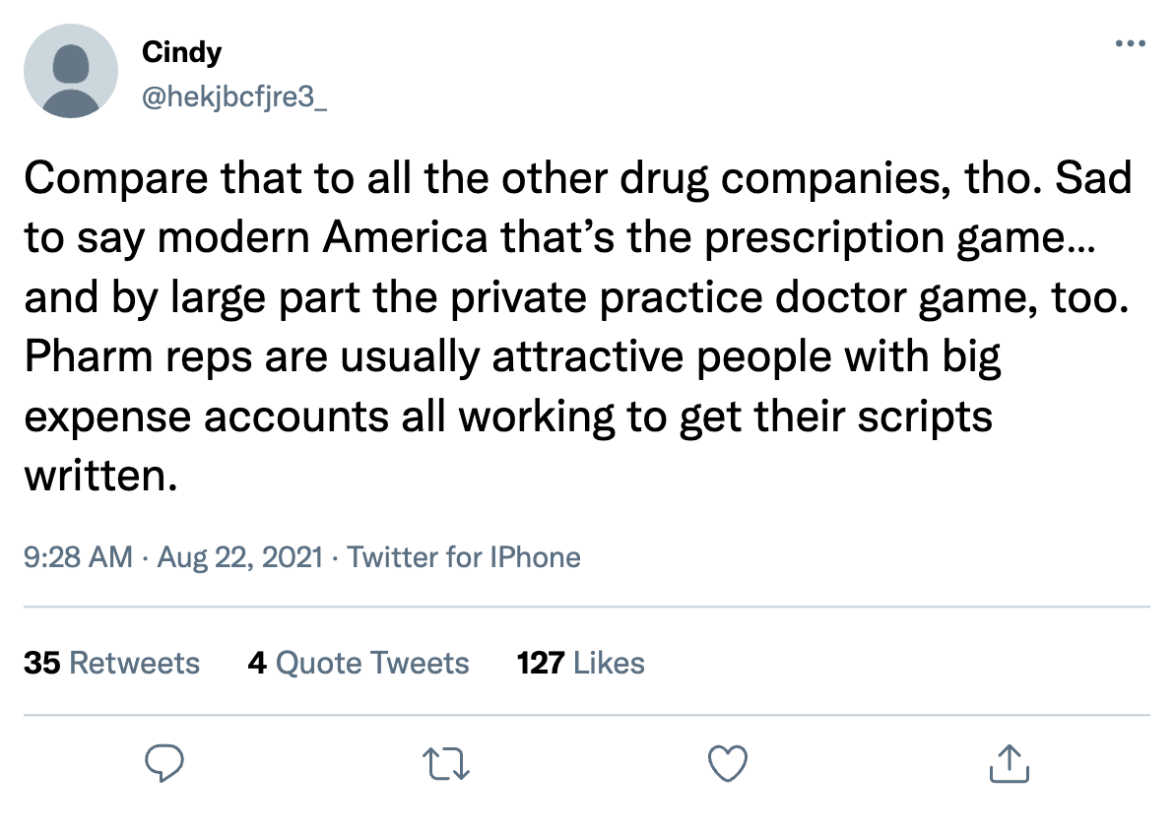1174x835 pixels.
Task: Open the three-dot more options menu
Action: (x=1128, y=43)
